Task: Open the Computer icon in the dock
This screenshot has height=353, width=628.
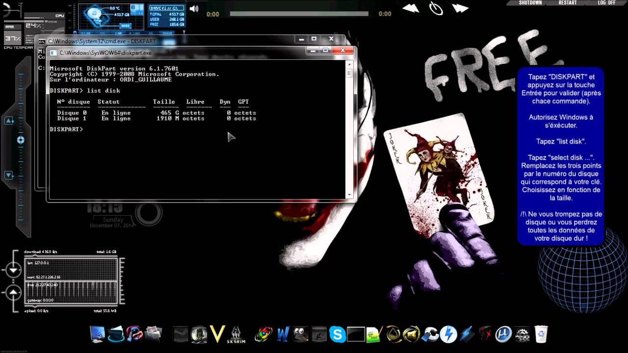Action: tap(98, 334)
